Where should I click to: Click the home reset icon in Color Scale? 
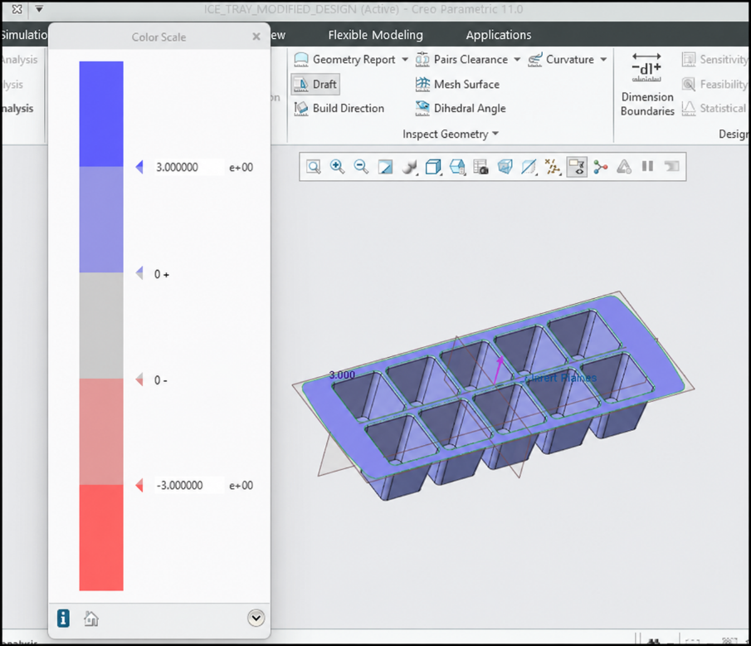(91, 619)
